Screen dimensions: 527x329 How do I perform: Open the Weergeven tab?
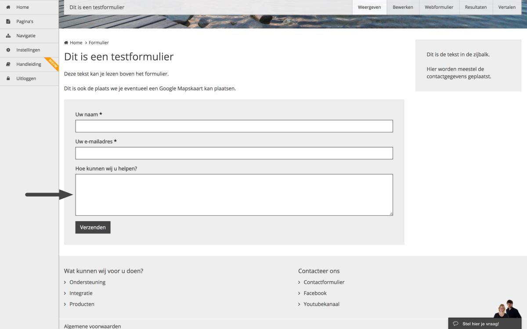coord(369,7)
